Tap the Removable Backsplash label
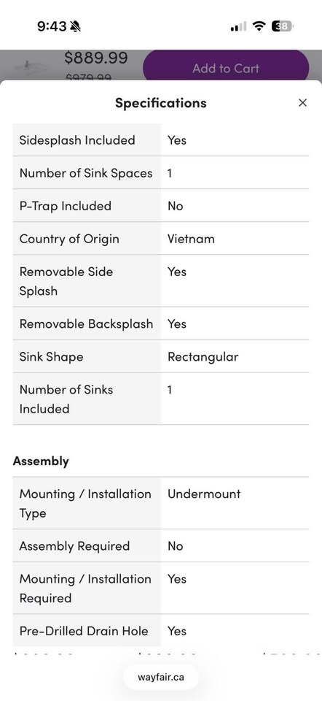The width and height of the screenshot is (322, 701). (86, 323)
